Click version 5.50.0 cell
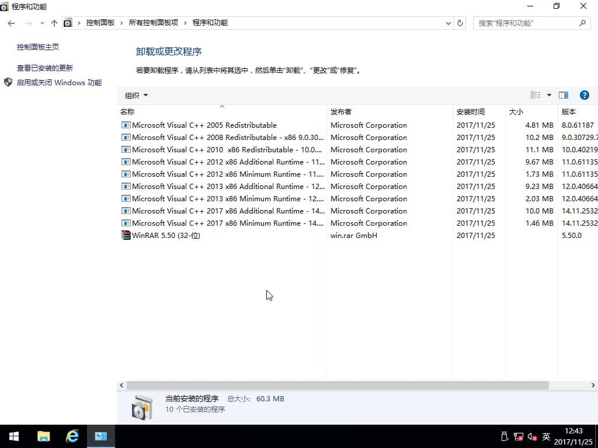The height and width of the screenshot is (448, 598). (572, 235)
